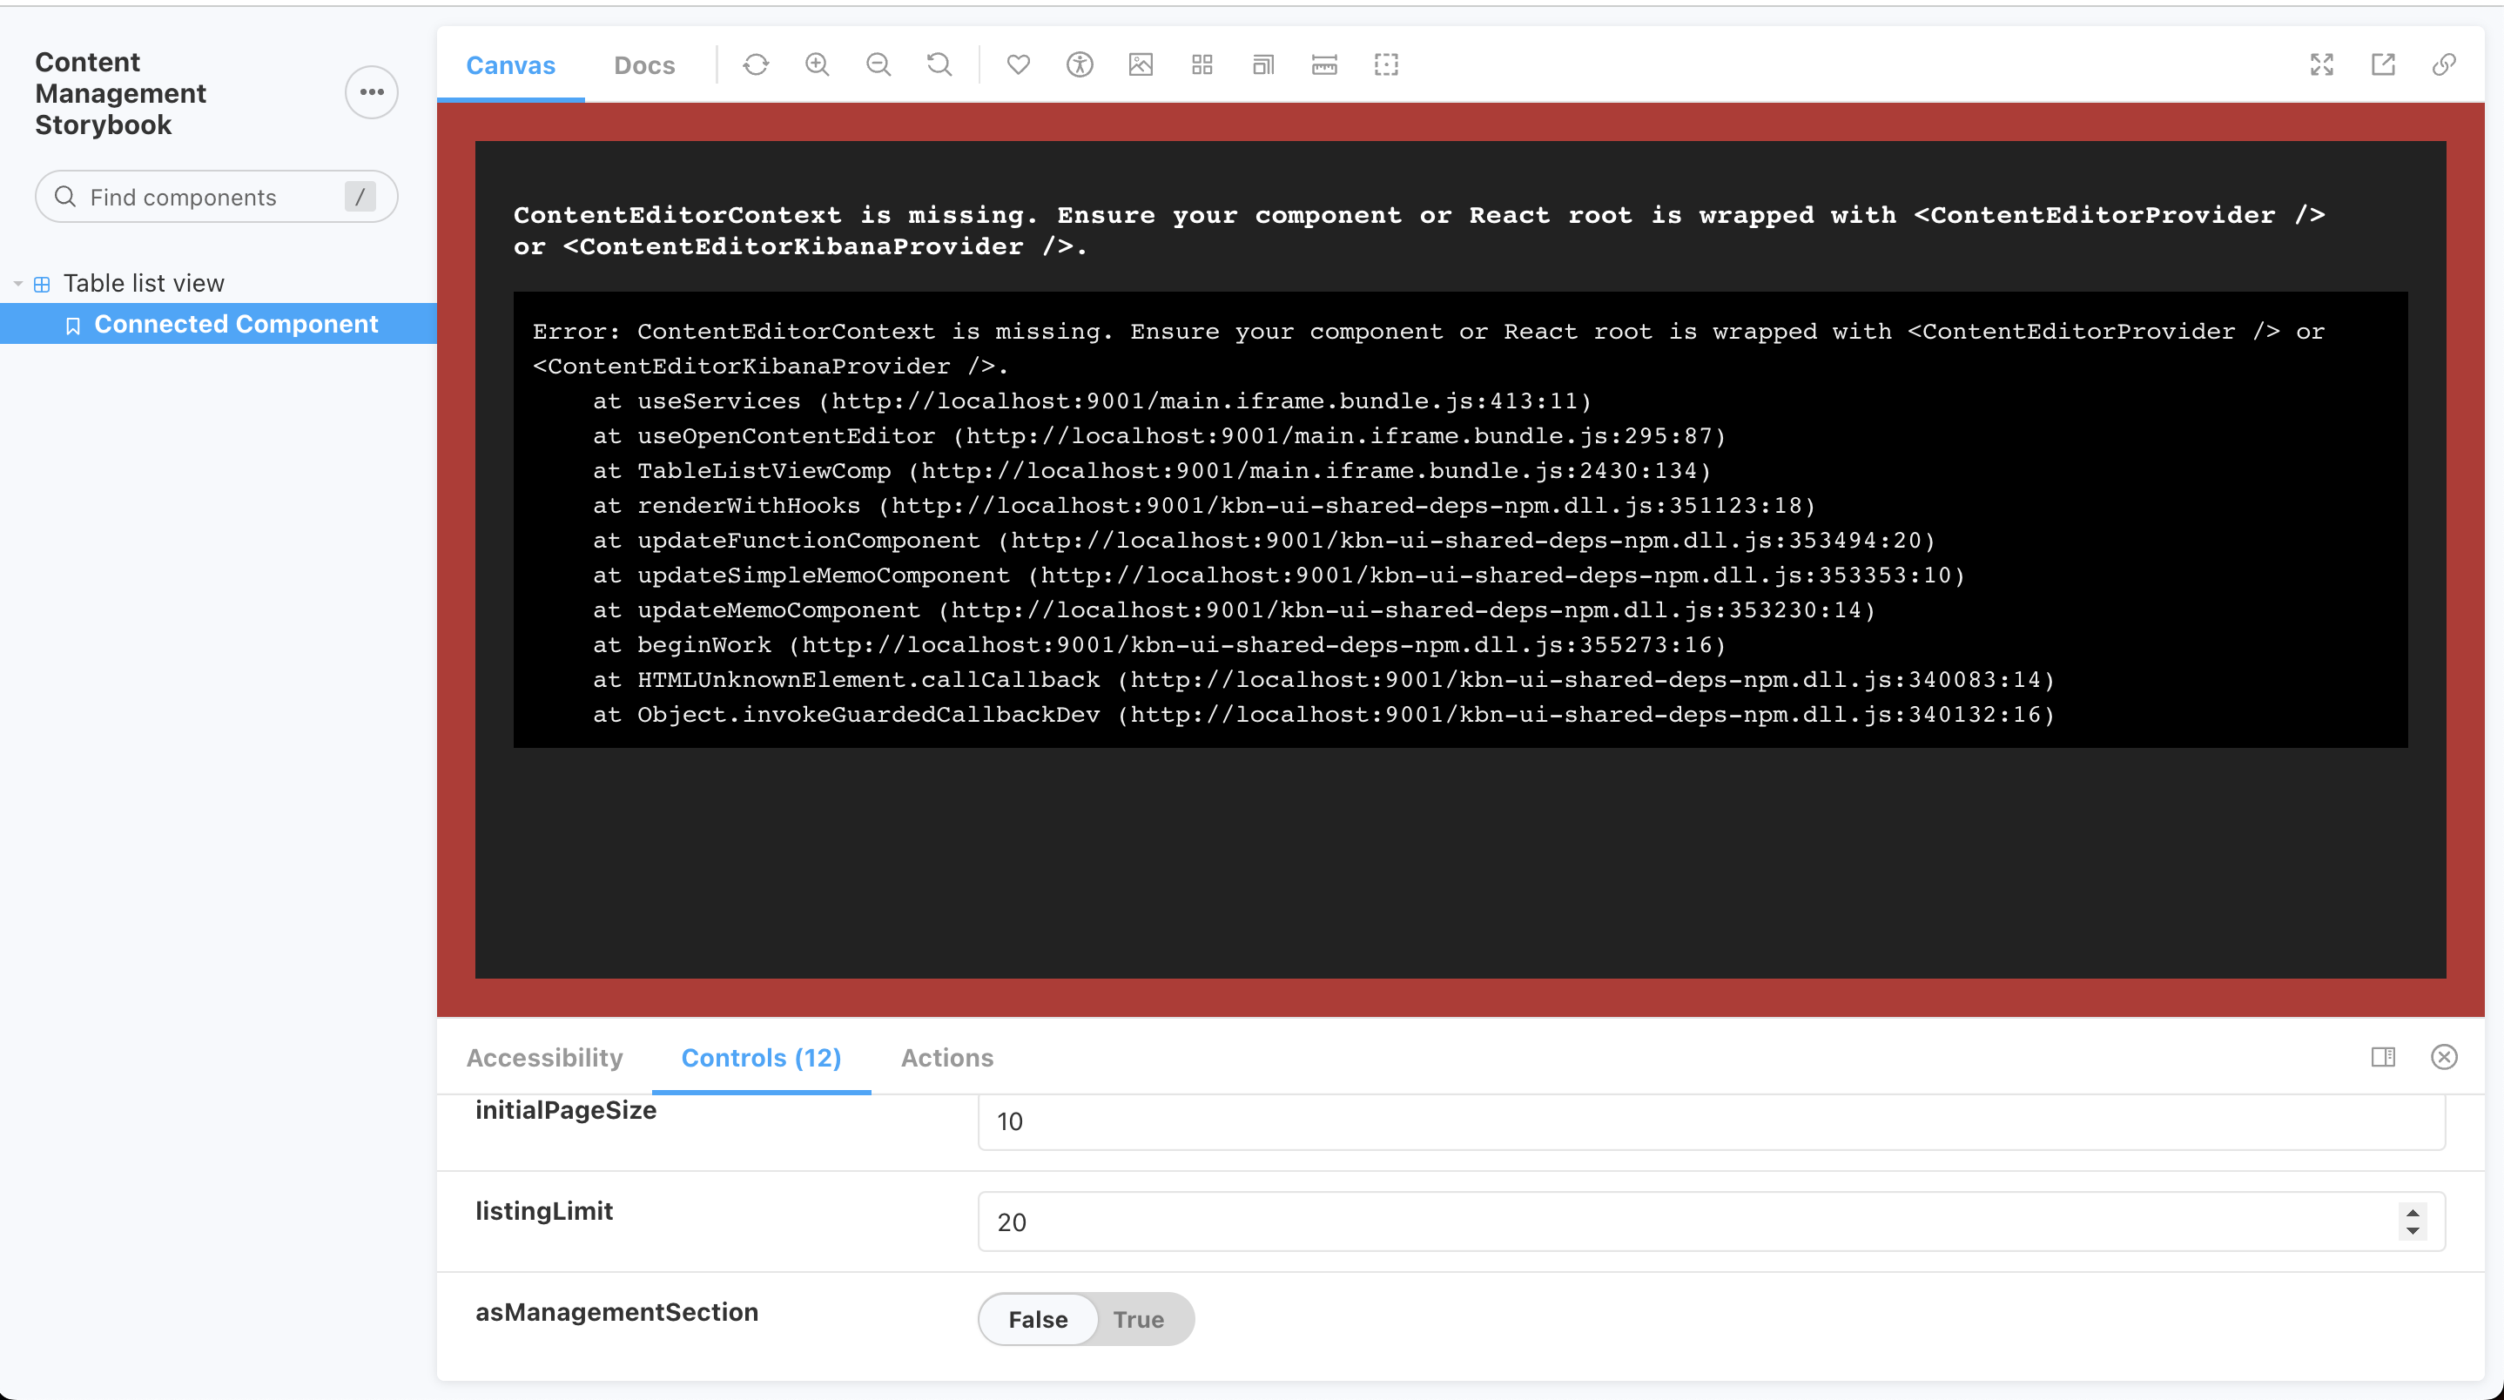Click the heart icon in toolbar
This screenshot has height=1400, width=2504.
pyautogui.click(x=1018, y=65)
